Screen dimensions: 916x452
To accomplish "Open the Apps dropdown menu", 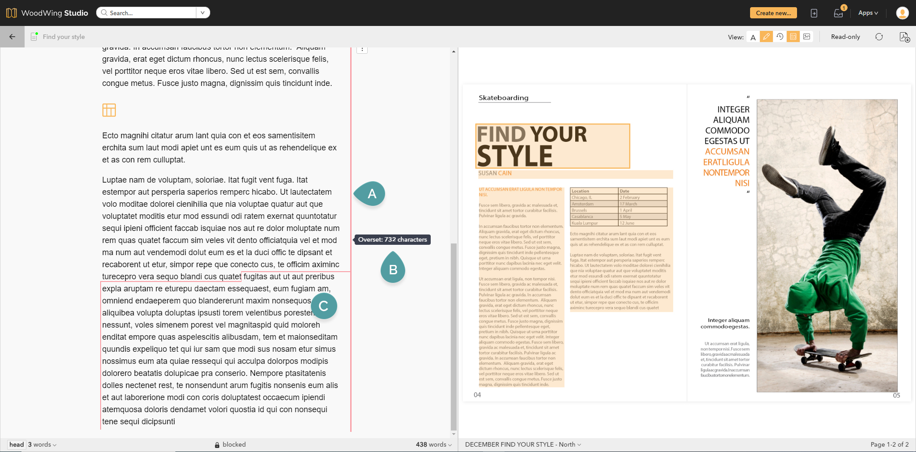I will pyautogui.click(x=868, y=13).
